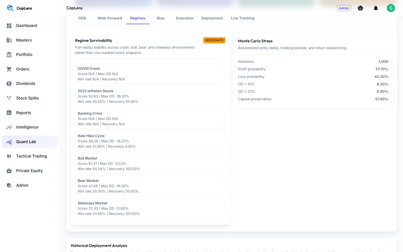
Task: Open the Tactical Trading label in sidebar
Action: pos(31,156)
